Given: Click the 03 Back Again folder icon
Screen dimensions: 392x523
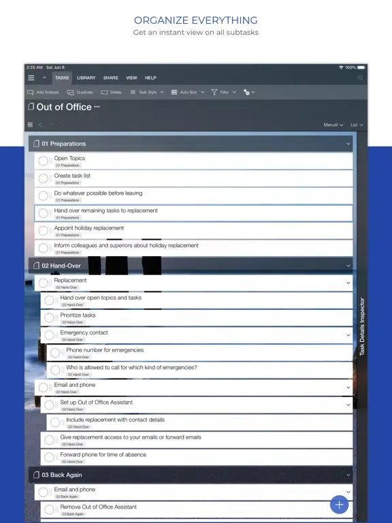Looking at the screenshot, I should [36, 475].
